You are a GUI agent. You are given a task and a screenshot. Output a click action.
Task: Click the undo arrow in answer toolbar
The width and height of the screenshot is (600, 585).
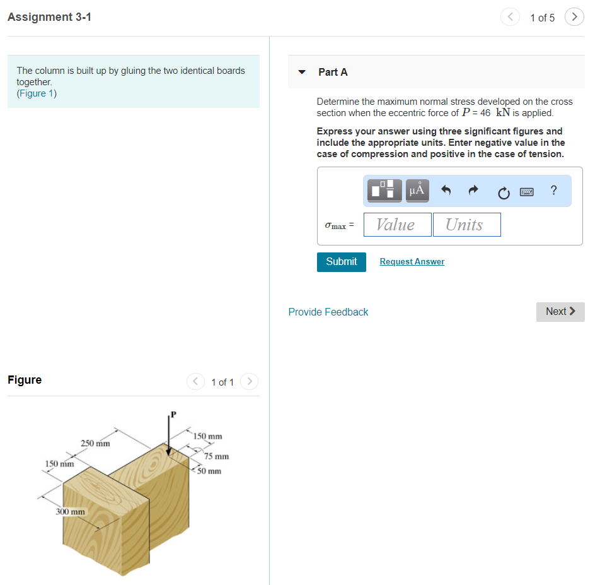[x=446, y=191]
